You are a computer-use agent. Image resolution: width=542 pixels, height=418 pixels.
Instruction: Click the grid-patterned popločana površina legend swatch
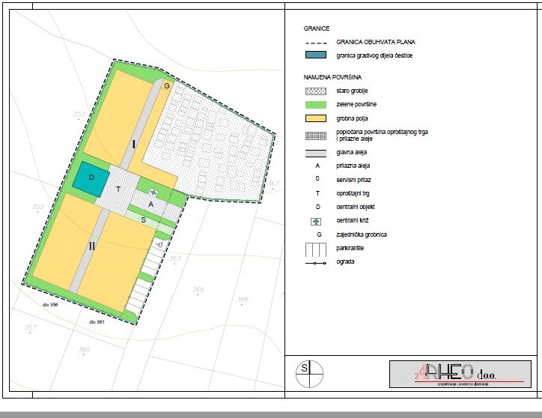coord(316,135)
